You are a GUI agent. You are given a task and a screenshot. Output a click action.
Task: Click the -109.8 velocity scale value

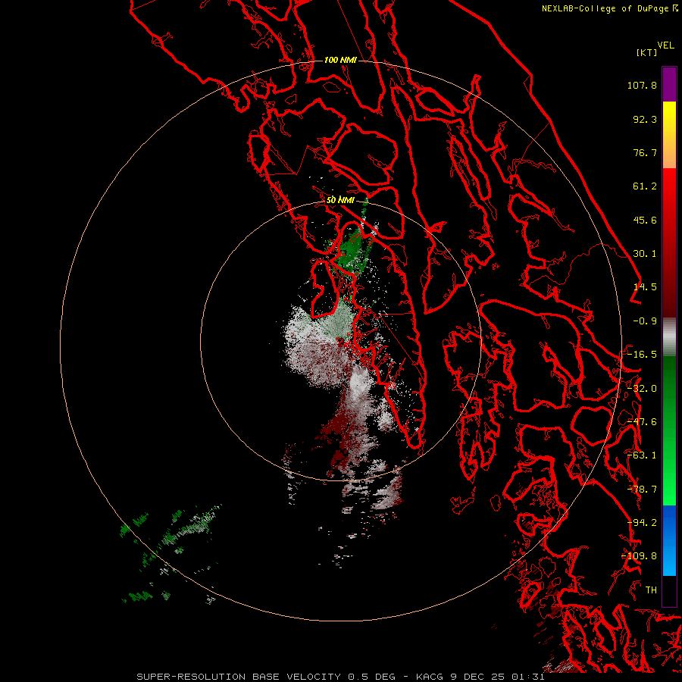click(x=640, y=556)
